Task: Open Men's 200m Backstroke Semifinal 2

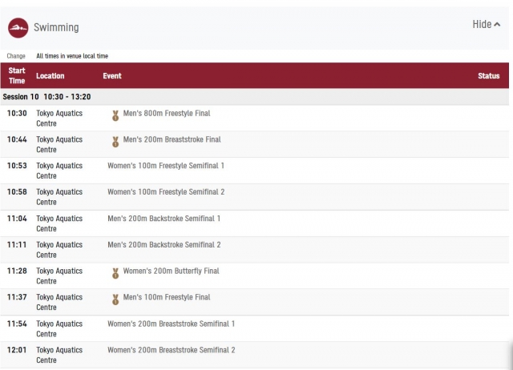Action: 164,245
